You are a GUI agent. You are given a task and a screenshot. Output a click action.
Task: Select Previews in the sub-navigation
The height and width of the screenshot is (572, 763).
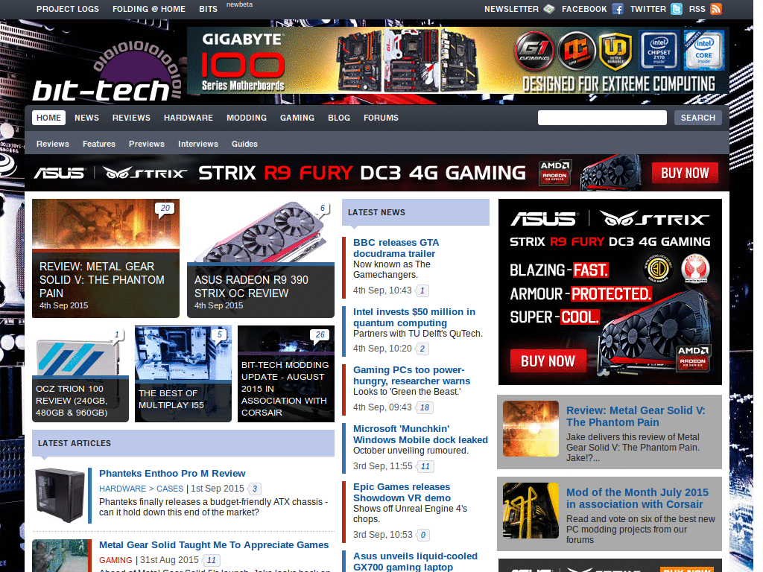coord(147,144)
